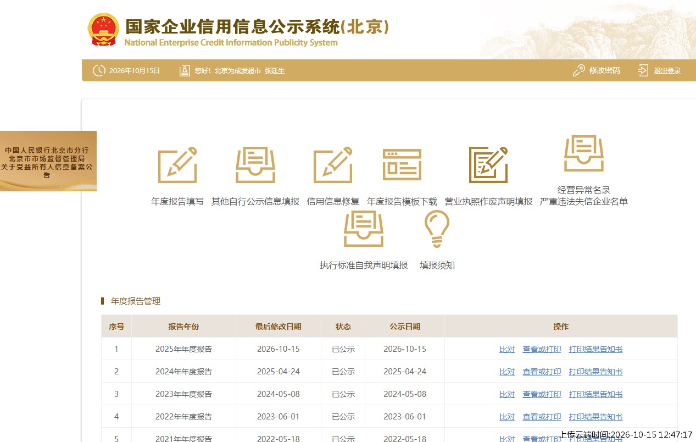This screenshot has height=442, width=696.
Task: Click 查看或打印 for the 2024 annual report
Action: (x=542, y=372)
